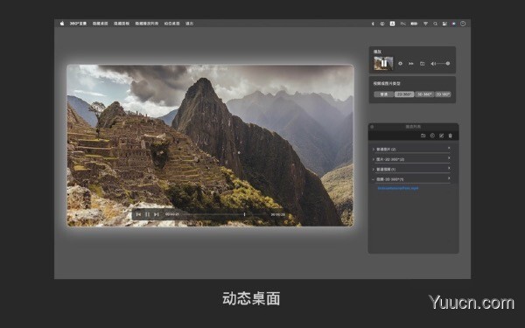
Task: Click the open-folder icon in playlist toolbar
Action: pyautogui.click(x=423, y=136)
